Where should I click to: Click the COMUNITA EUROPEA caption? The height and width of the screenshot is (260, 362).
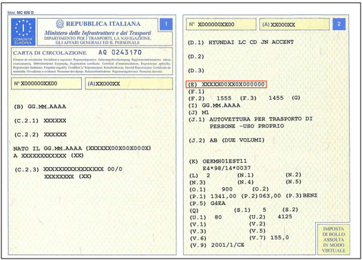23,41
